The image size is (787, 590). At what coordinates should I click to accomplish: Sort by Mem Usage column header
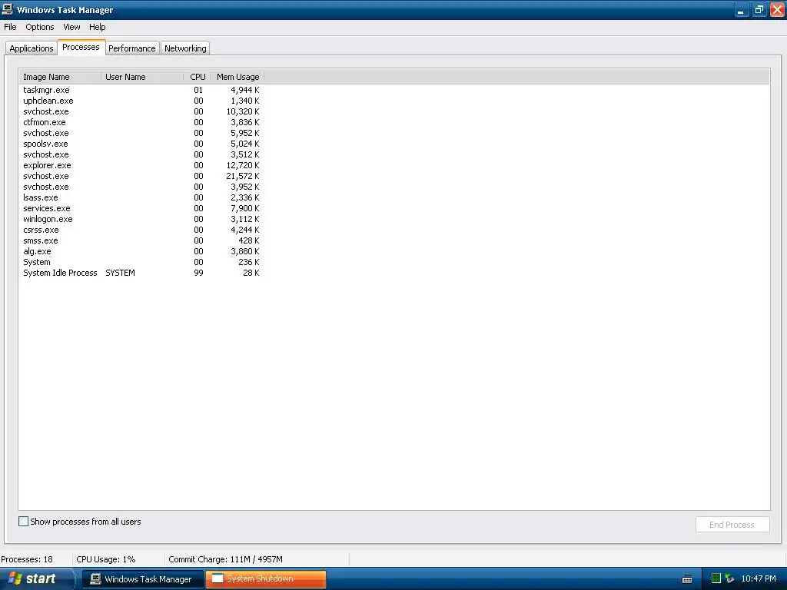[x=237, y=77]
